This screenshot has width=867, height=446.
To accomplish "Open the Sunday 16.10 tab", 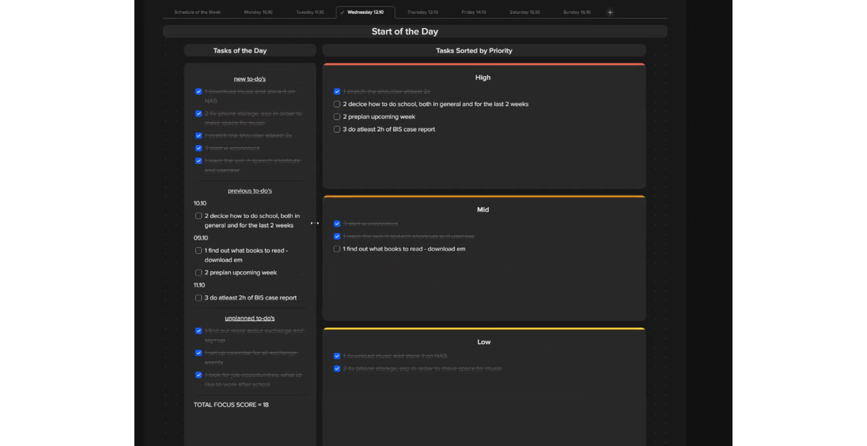I will [x=577, y=12].
